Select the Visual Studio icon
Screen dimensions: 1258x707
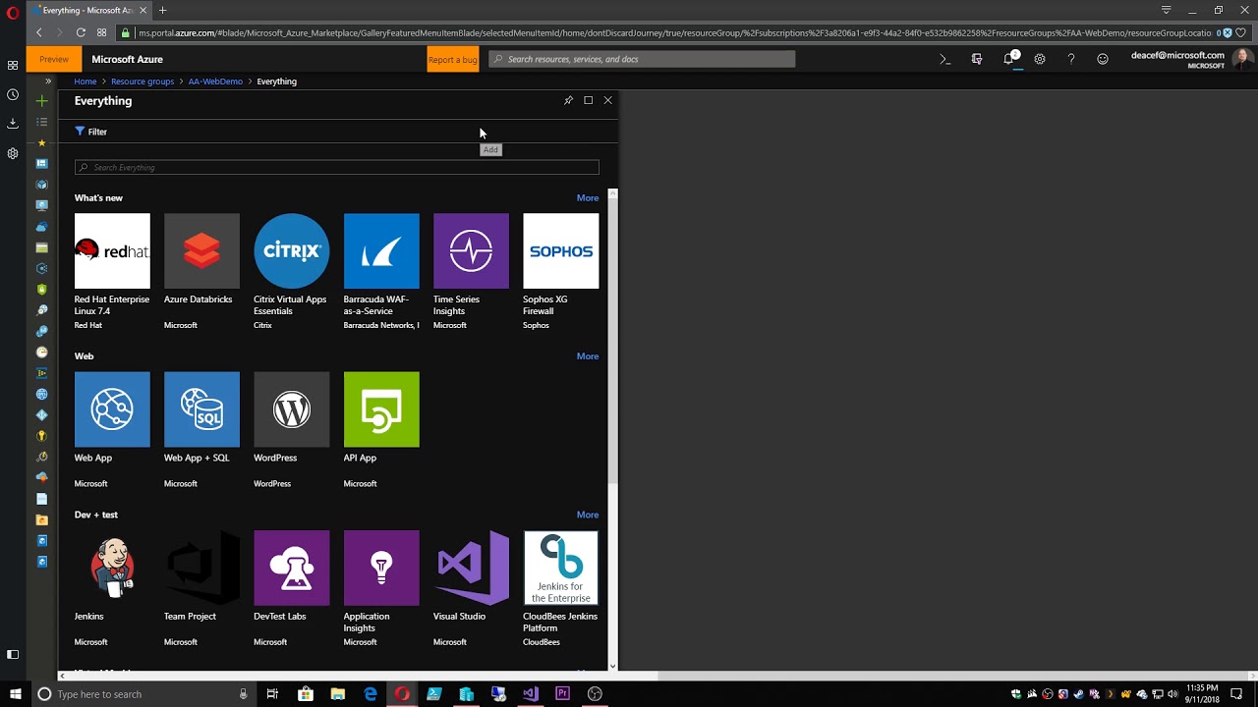[x=471, y=568]
